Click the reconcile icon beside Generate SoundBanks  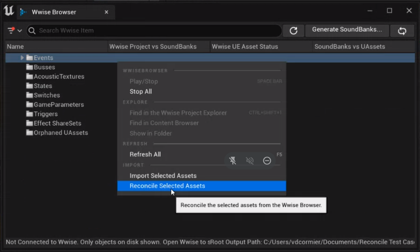tap(402, 31)
